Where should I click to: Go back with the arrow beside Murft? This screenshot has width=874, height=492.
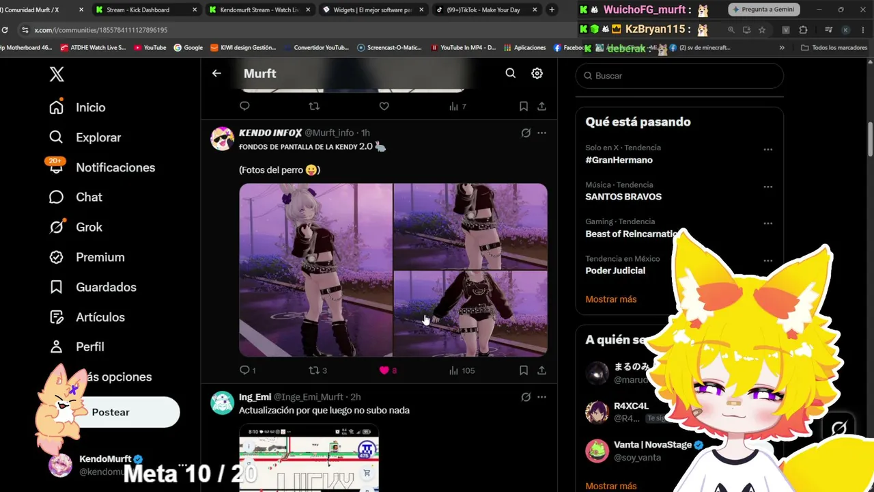click(x=216, y=73)
